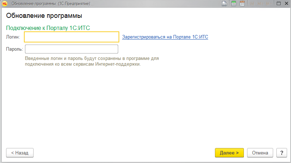Open the calculator icon in title bar
The image size is (291, 163).
point(234,4)
